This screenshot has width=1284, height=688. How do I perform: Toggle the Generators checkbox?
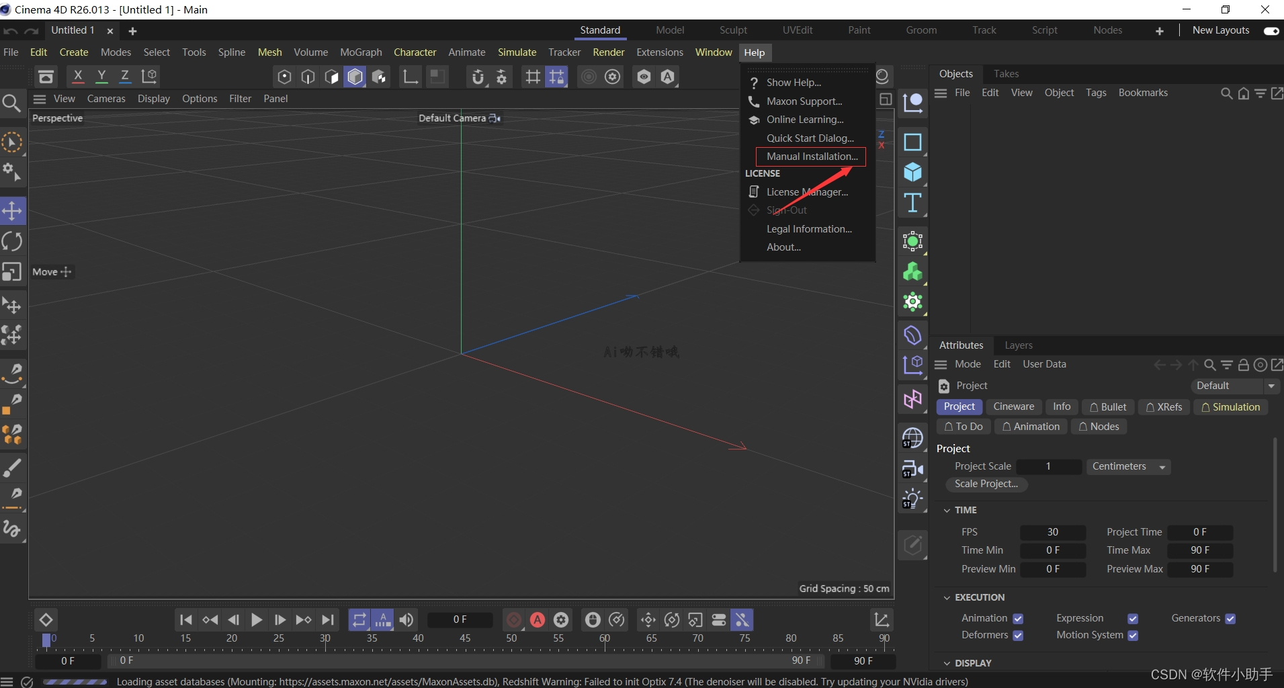coord(1231,618)
